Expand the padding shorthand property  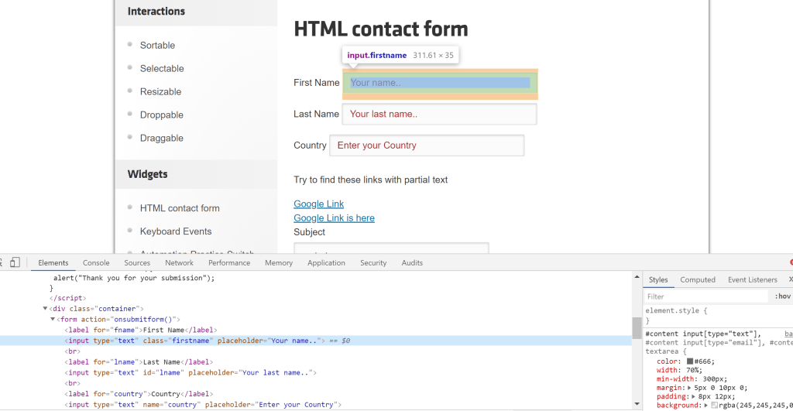pos(694,396)
